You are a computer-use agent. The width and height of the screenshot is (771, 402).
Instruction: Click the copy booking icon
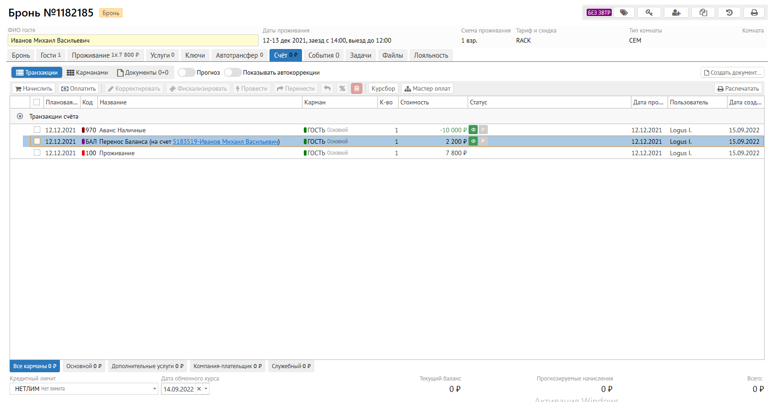click(x=703, y=12)
